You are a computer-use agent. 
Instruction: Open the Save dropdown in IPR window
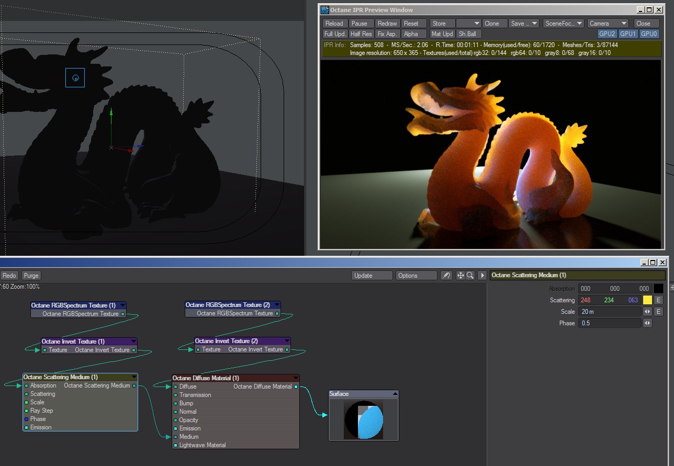tap(524, 24)
